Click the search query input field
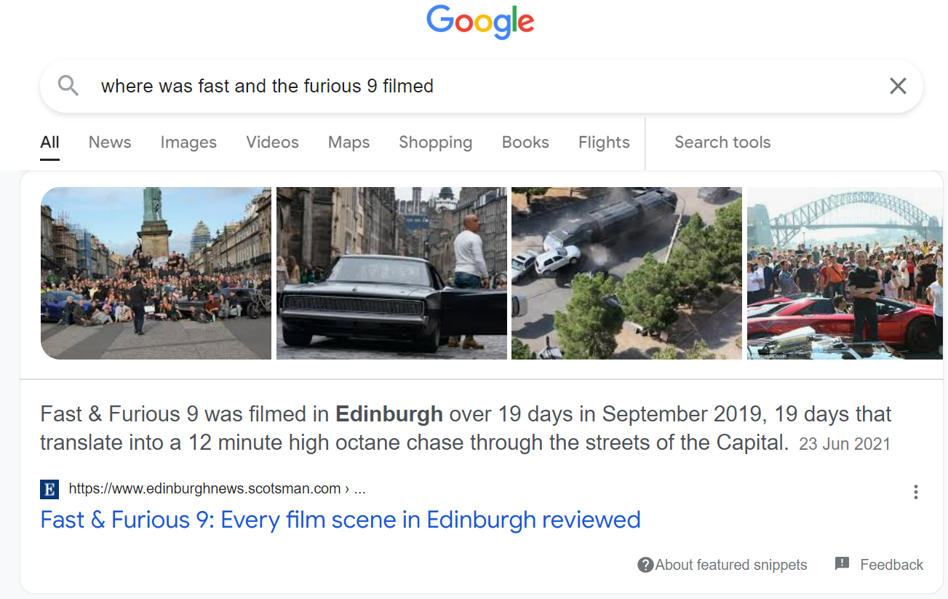The height and width of the screenshot is (599, 948). point(480,86)
